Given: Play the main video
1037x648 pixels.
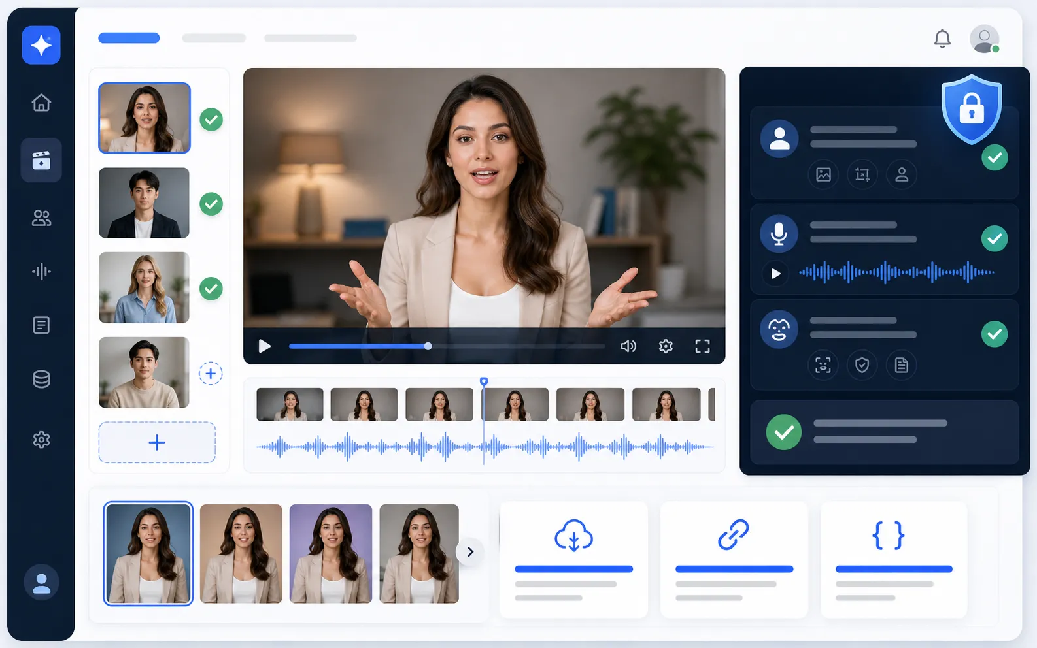Looking at the screenshot, I should [x=265, y=346].
